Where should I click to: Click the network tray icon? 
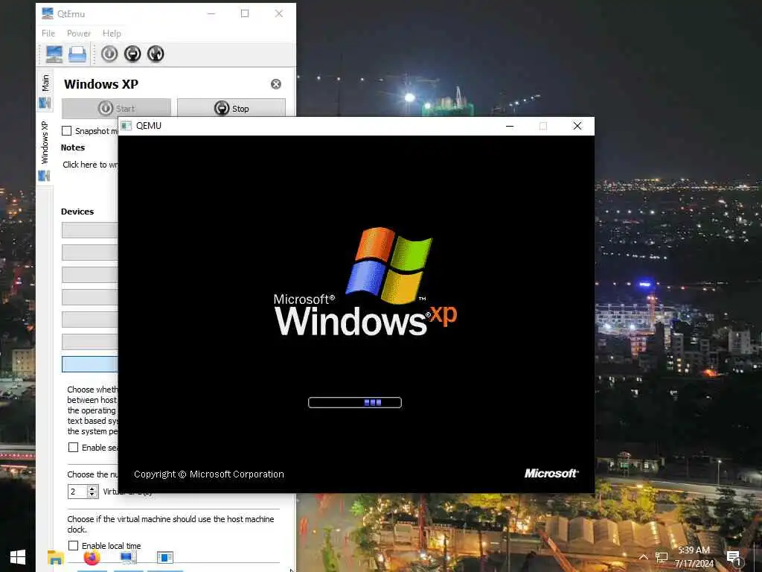(662, 557)
